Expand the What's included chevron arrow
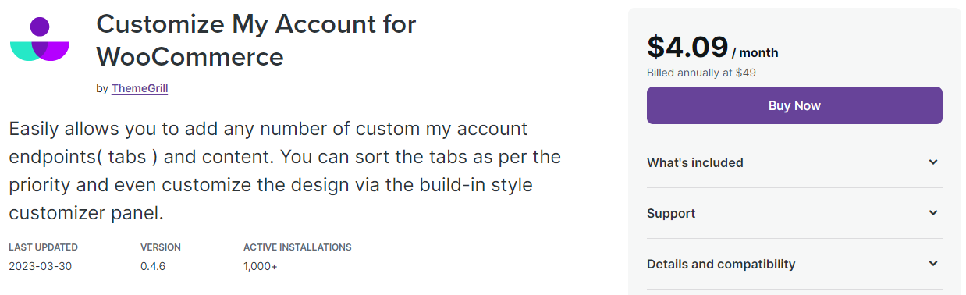 pos(933,162)
